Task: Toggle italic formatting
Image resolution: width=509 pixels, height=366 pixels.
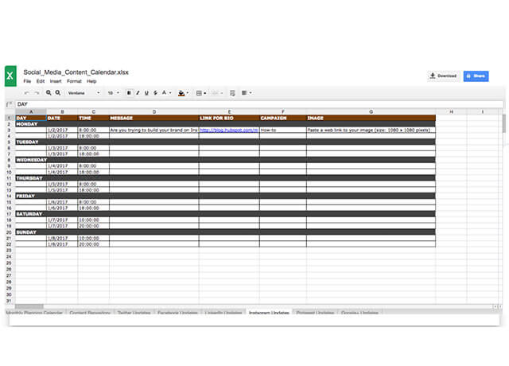Action: 138,93
